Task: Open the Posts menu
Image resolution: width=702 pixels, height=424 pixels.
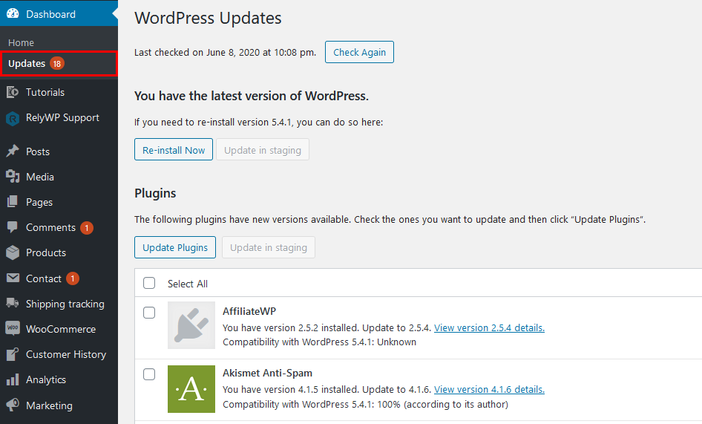Action: coord(59,151)
